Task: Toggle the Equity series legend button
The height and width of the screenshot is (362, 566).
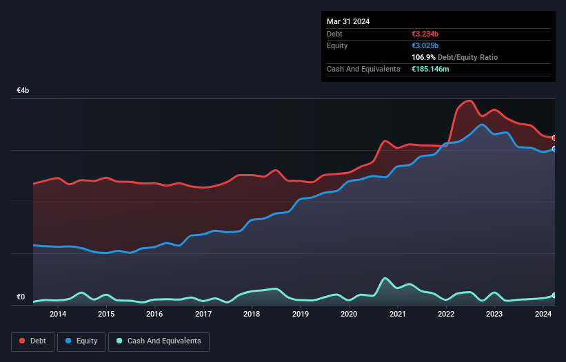Action: point(81,341)
